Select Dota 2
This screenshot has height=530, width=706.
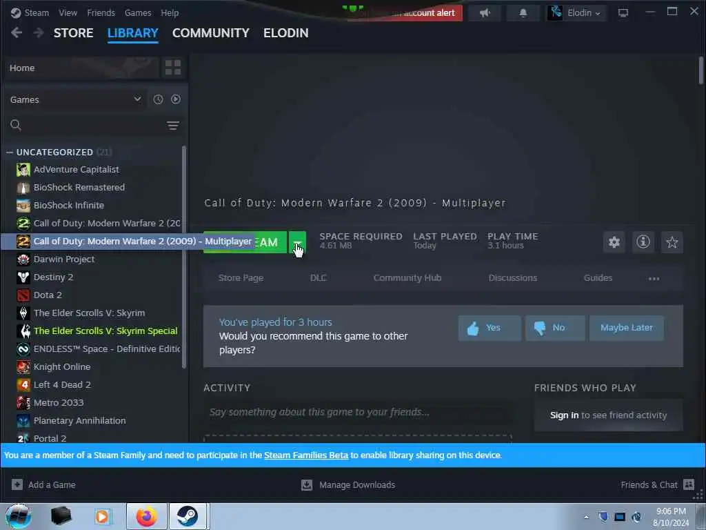point(48,295)
